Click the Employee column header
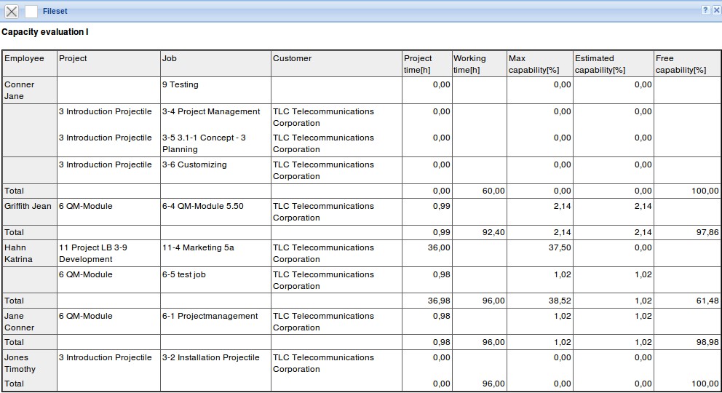 tap(25, 58)
